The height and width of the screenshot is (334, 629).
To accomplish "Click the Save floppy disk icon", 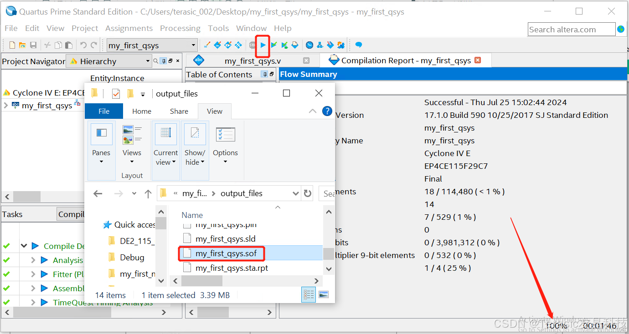I will [33, 45].
